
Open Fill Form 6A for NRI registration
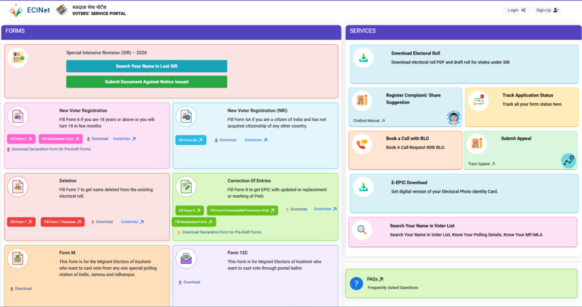point(190,140)
